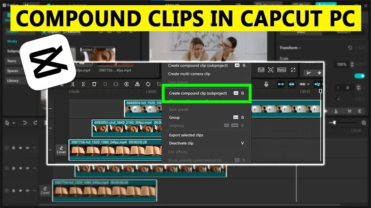Click the scale value field showing 100%
The width and height of the screenshot is (371, 208).
tap(341, 64)
